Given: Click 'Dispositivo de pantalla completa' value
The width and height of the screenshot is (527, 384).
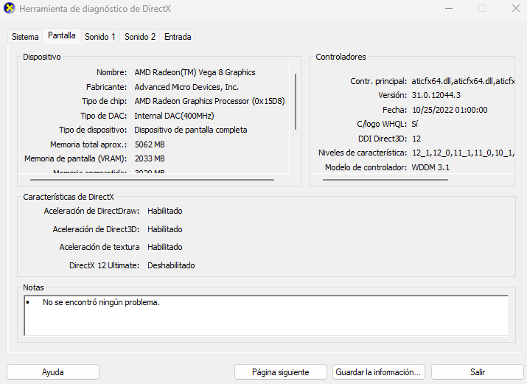Looking at the screenshot, I should point(191,130).
